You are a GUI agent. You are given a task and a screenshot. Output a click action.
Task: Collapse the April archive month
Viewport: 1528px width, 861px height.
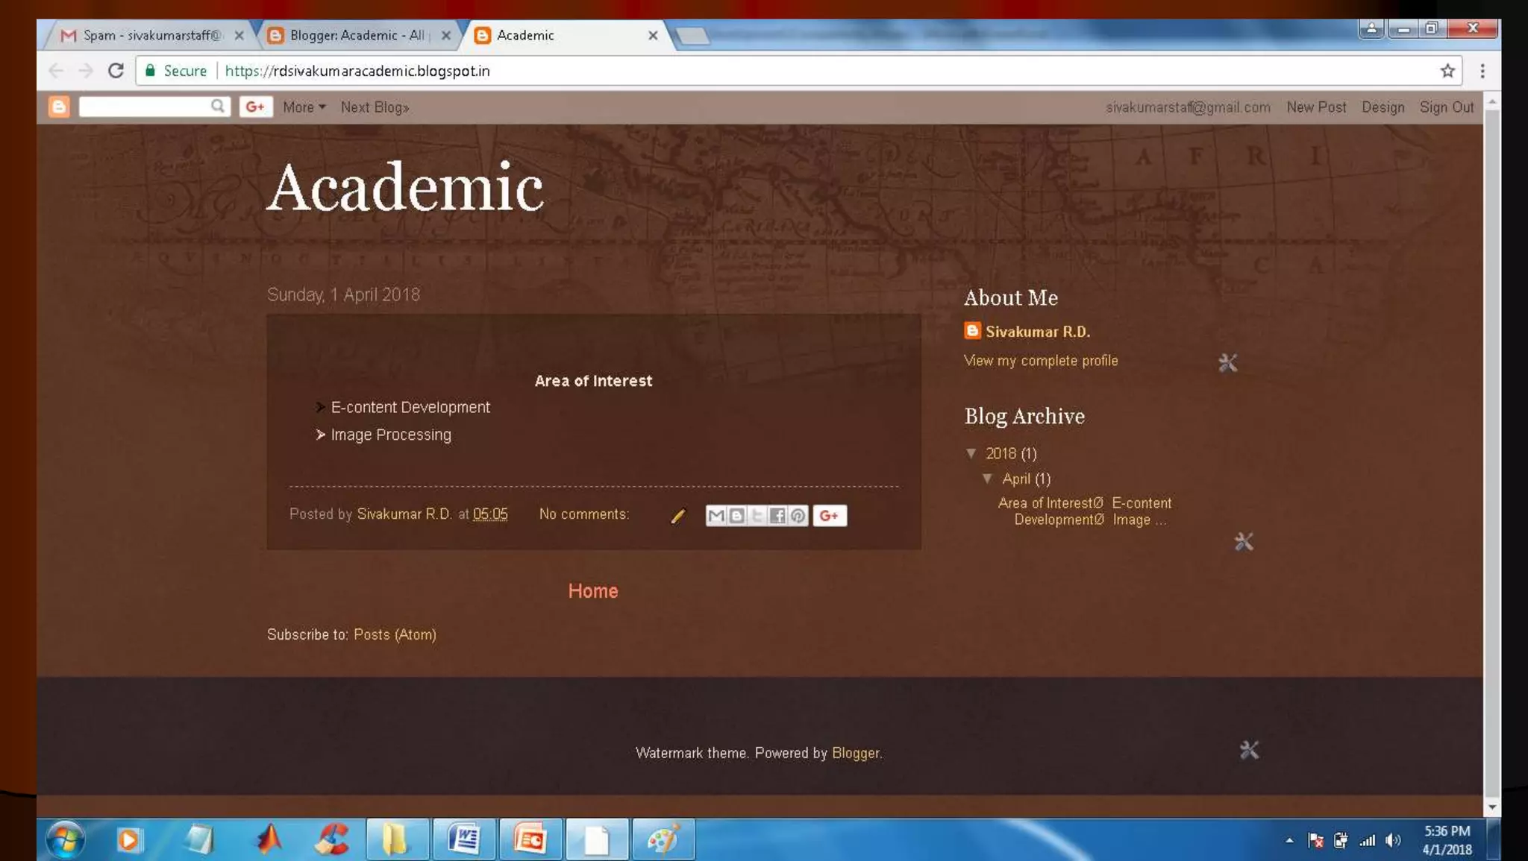pyautogui.click(x=988, y=479)
